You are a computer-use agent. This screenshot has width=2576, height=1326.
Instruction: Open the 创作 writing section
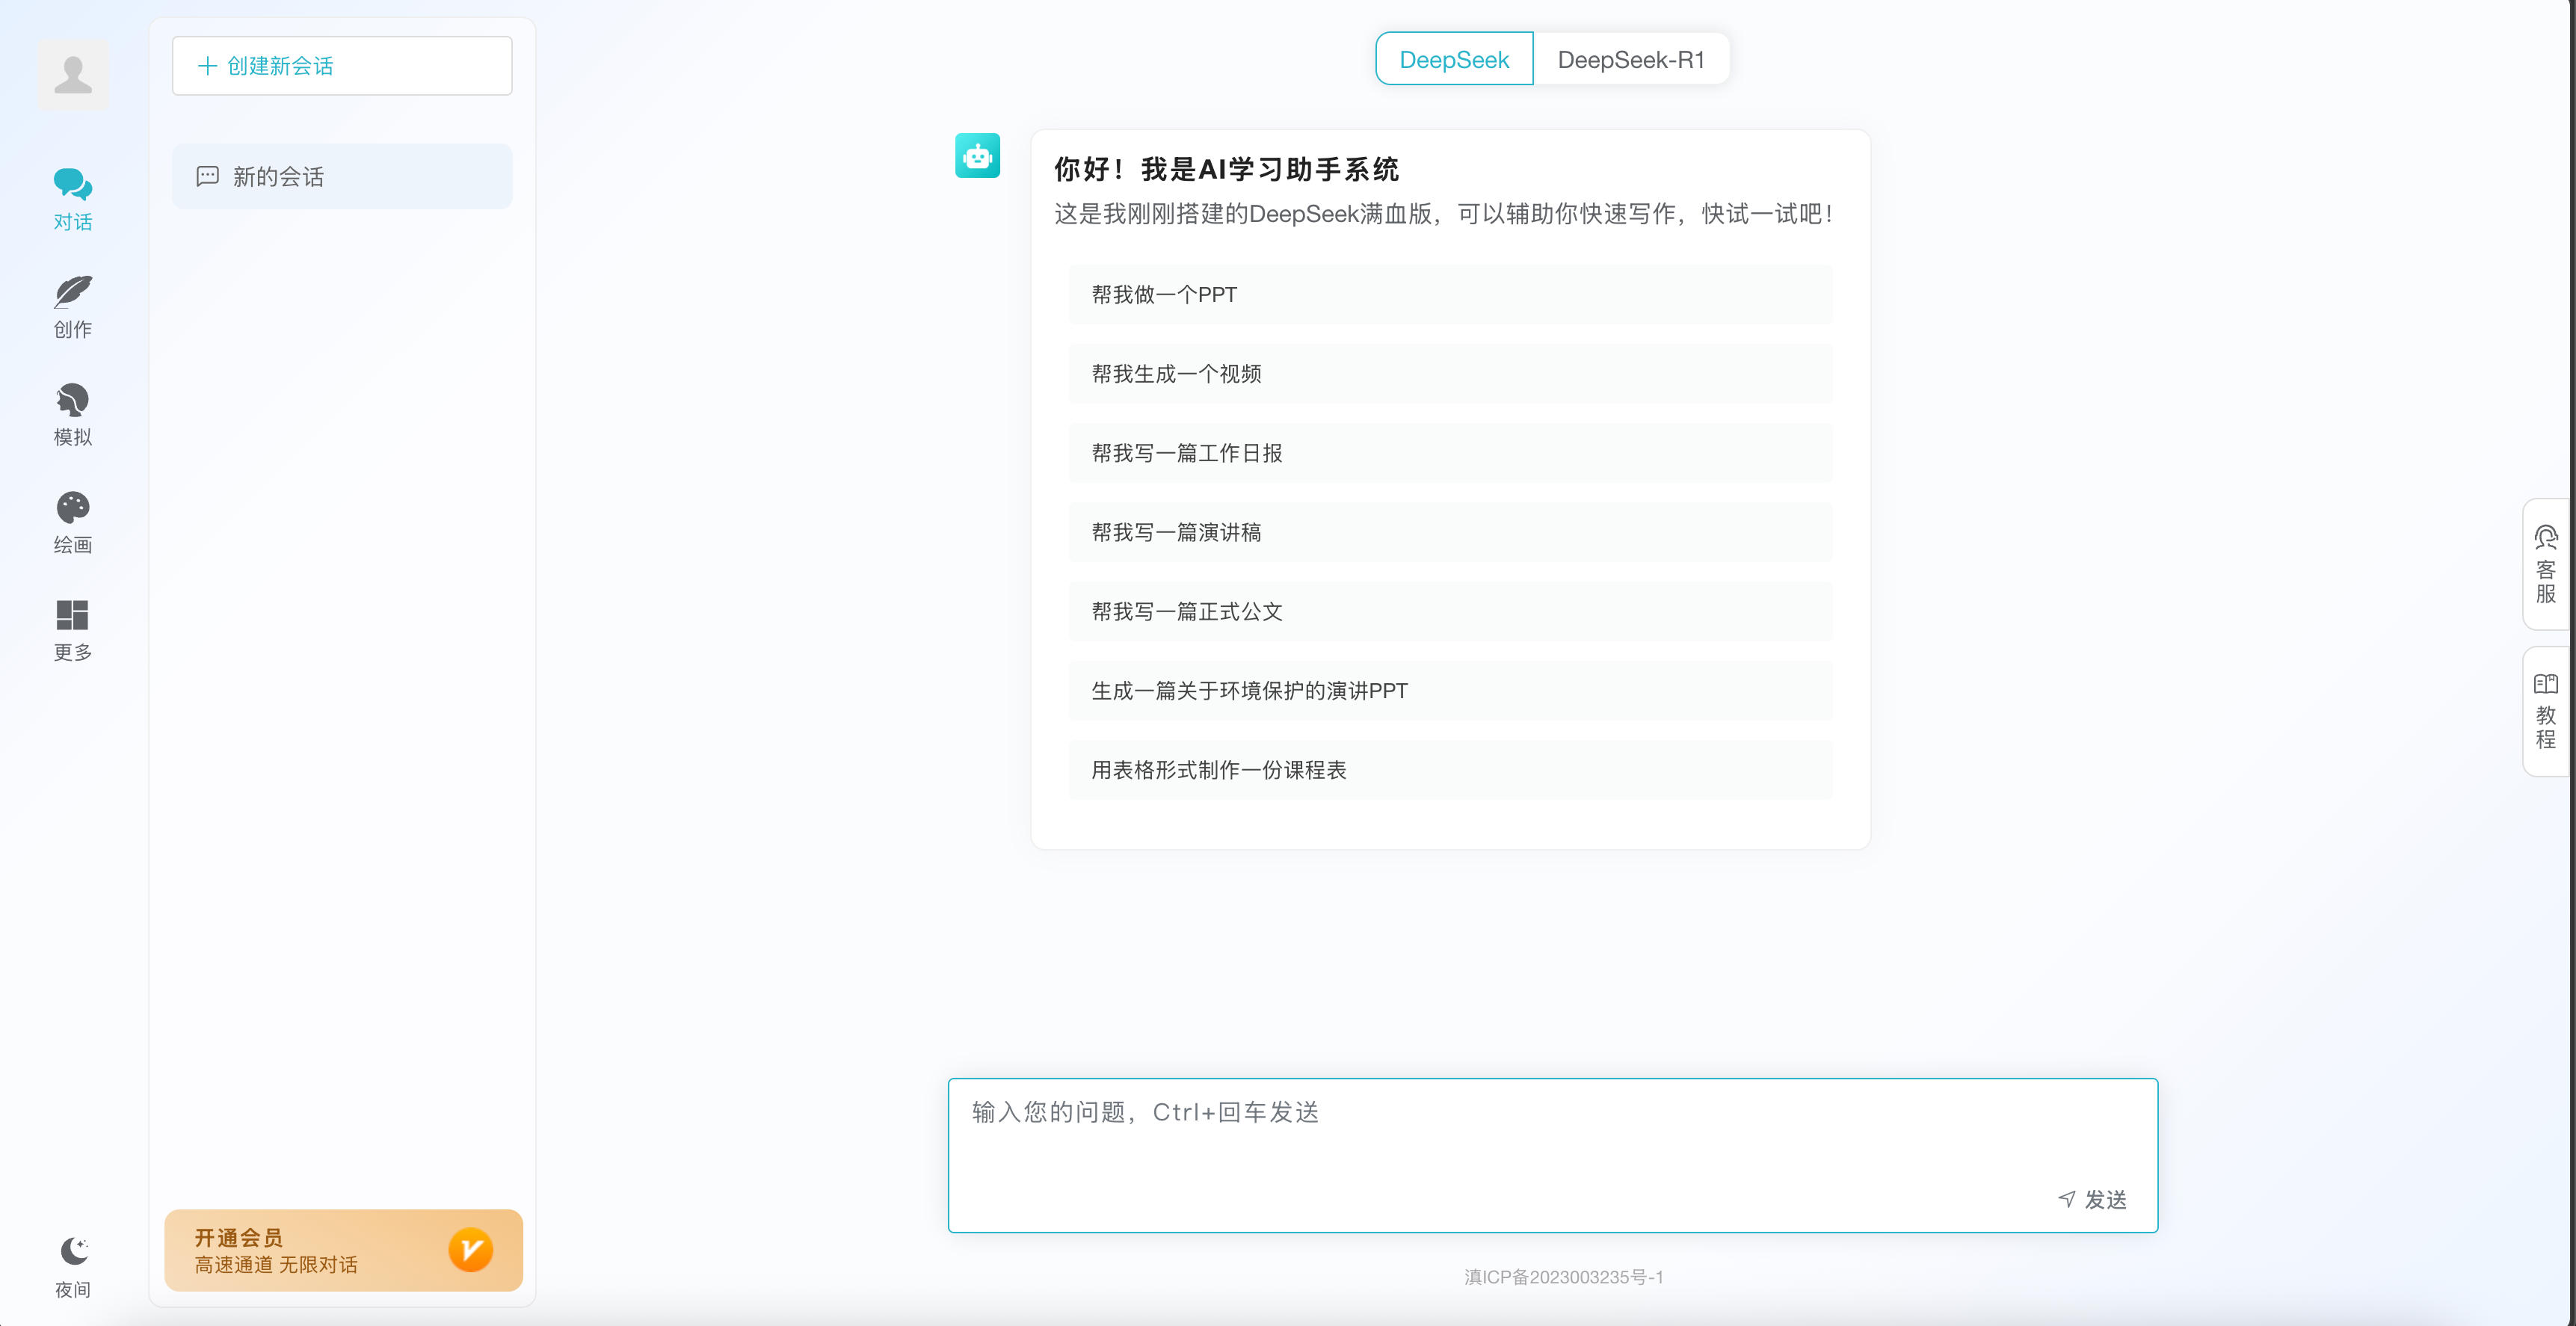(73, 308)
